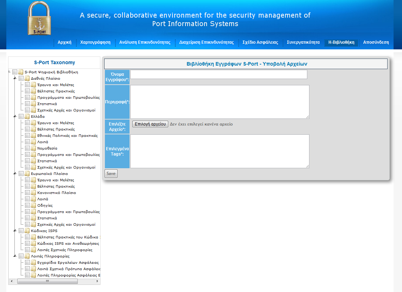This screenshot has width=402, height=292.
Task: Click folder icon of Έρευνα και Μελέτες under Ελλάδα
Action: (33, 123)
